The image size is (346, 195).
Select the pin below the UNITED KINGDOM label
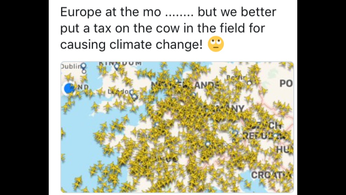(x=117, y=67)
